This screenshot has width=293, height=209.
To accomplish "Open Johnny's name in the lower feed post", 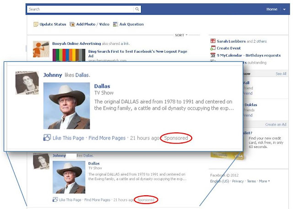I will pyautogui.click(x=59, y=155).
